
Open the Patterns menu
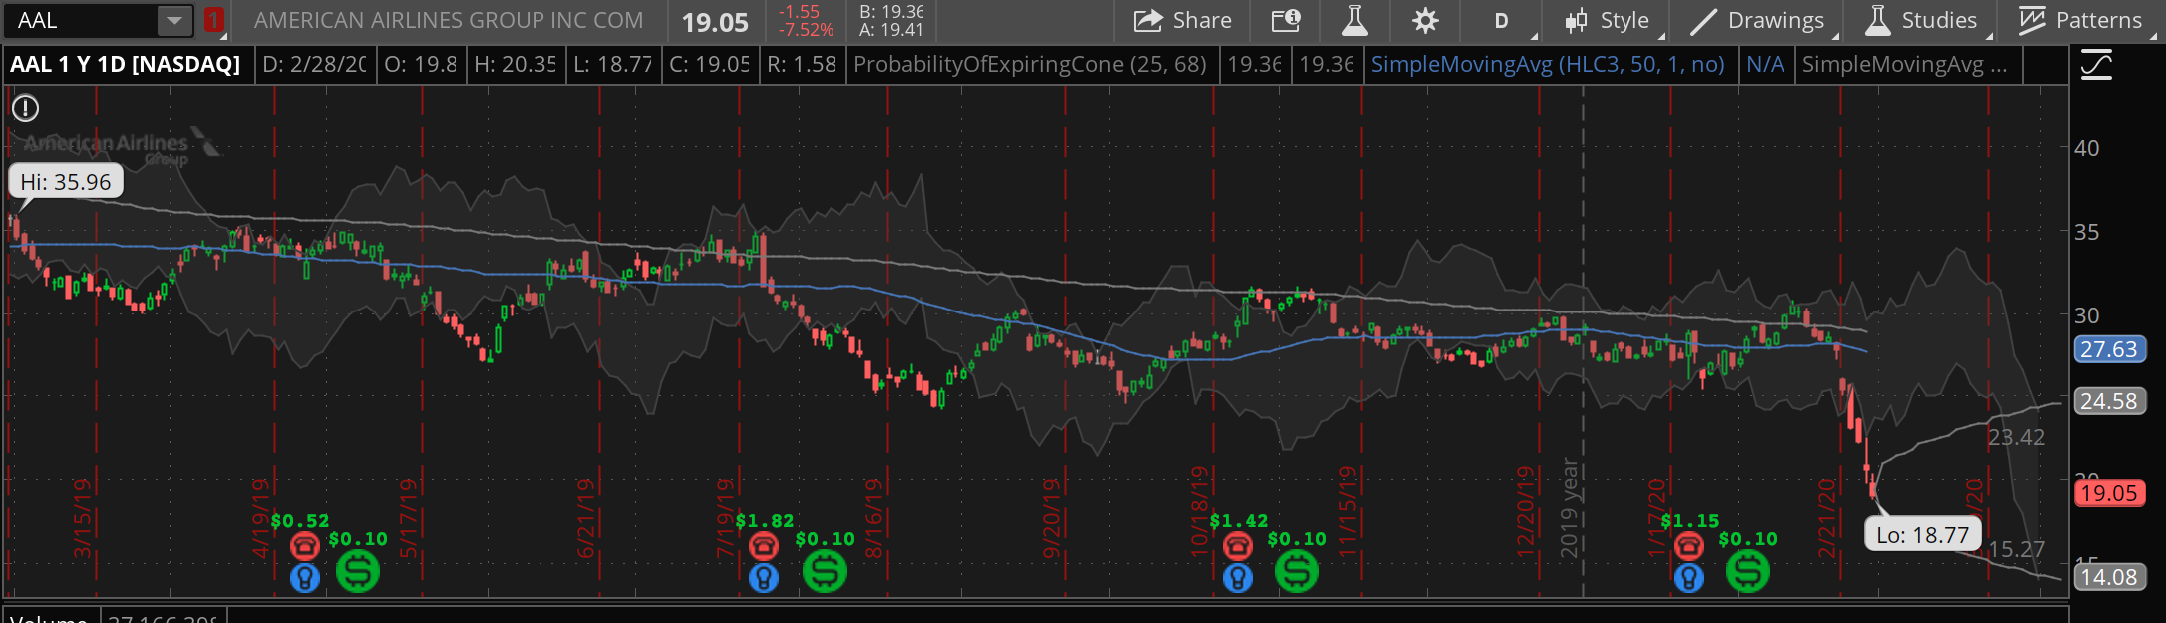(2083, 20)
